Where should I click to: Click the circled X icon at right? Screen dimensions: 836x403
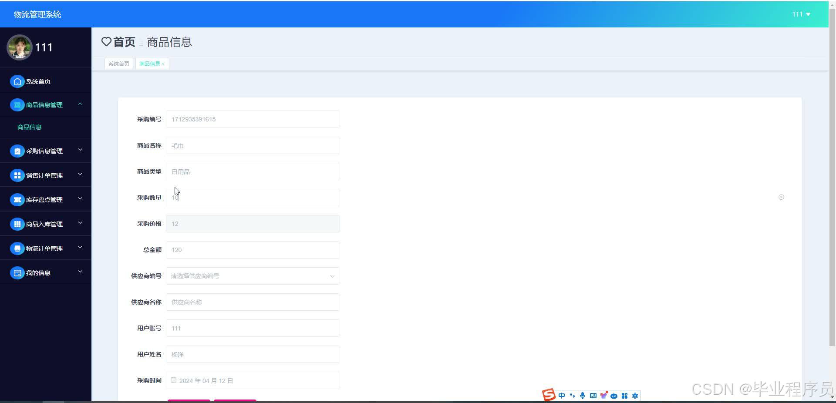click(x=781, y=197)
